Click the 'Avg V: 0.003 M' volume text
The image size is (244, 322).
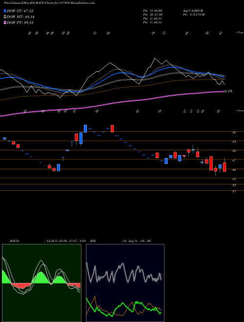(x=193, y=10)
